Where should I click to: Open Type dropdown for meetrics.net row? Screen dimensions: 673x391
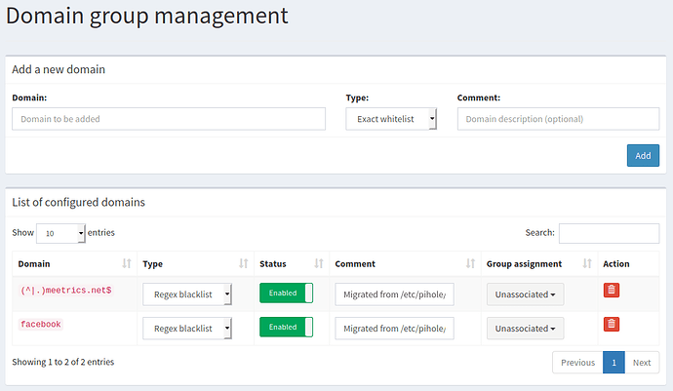click(x=188, y=294)
